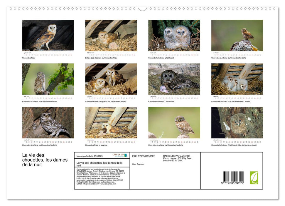Click the December calendar day strip
Screen dimensions: 285x206
(x=237, y=142)
